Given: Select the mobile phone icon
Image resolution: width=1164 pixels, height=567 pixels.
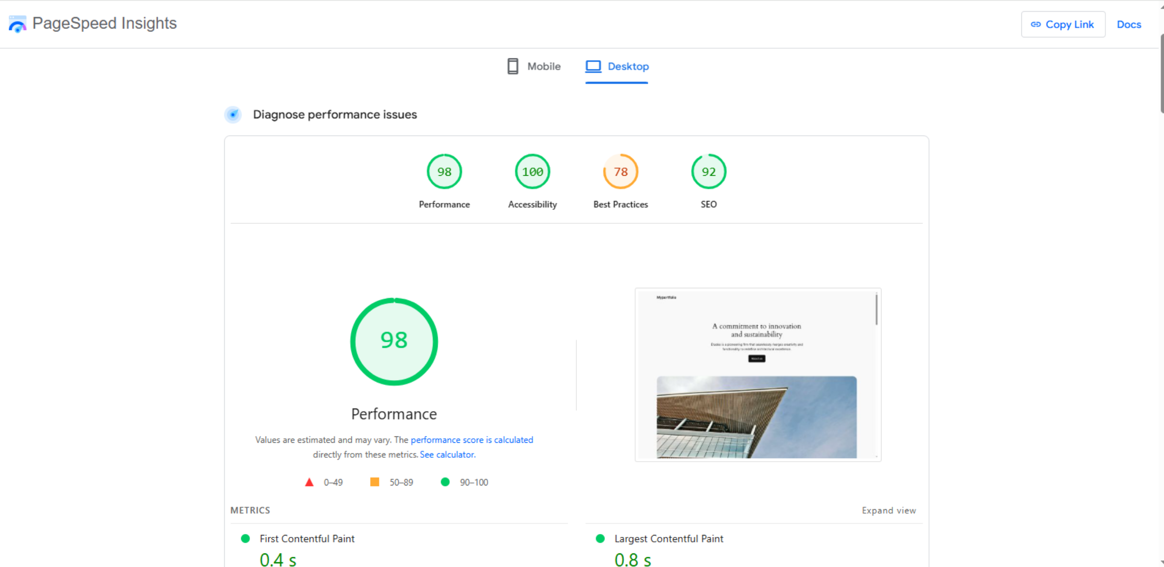Looking at the screenshot, I should [512, 66].
